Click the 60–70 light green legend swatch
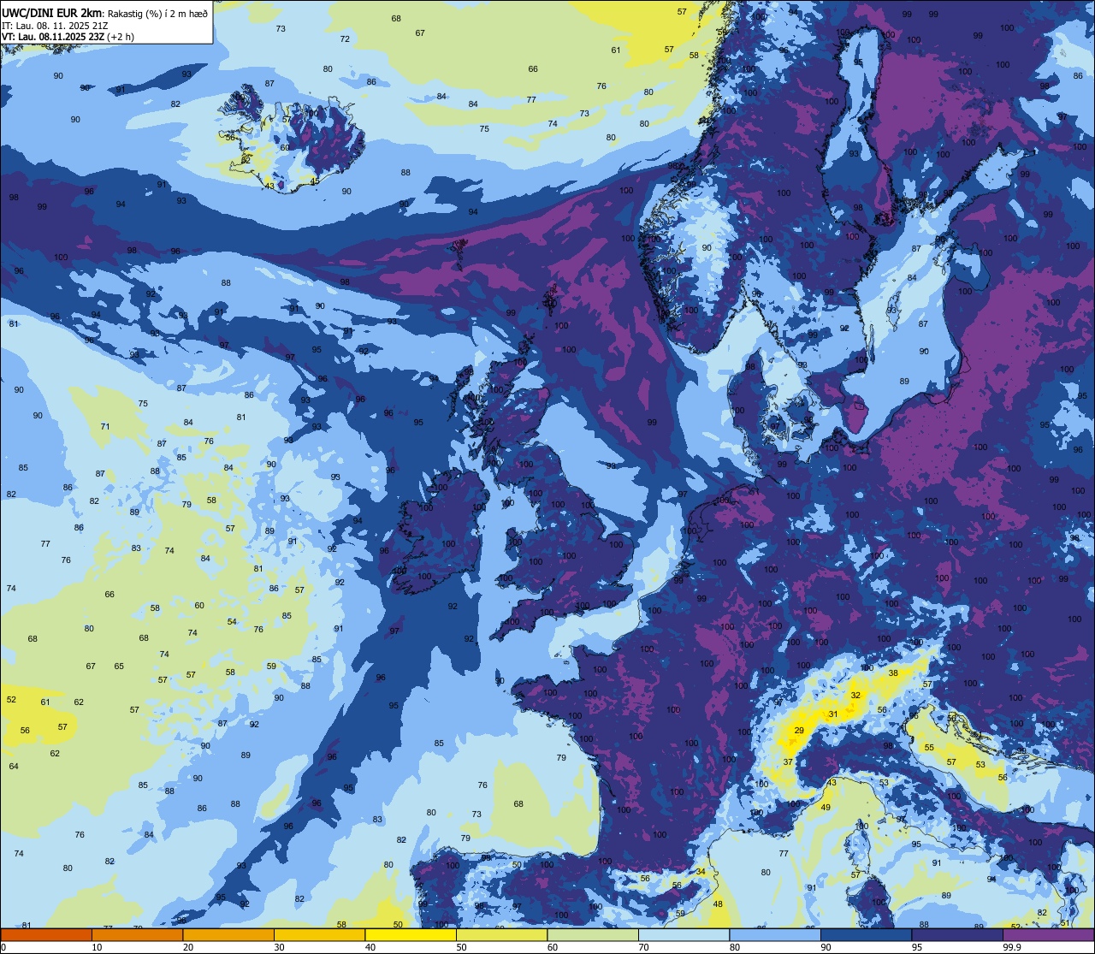The image size is (1095, 954). tap(593, 934)
